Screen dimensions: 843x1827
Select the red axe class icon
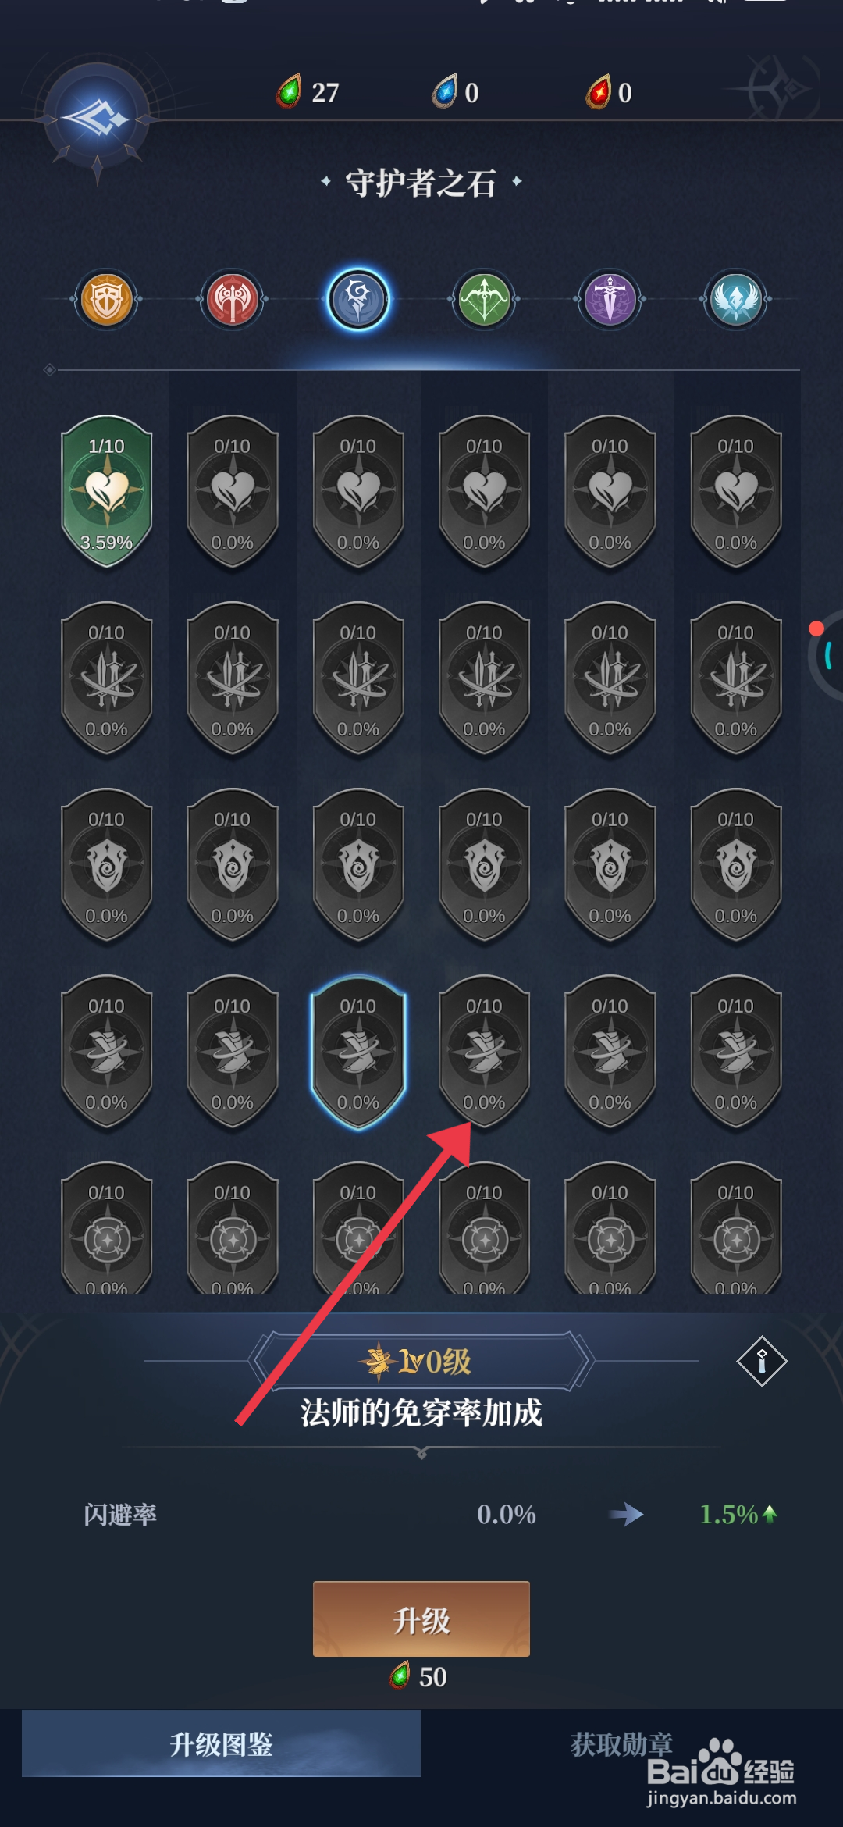[233, 299]
